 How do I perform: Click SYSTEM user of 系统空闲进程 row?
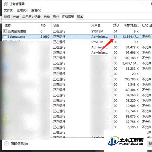click(x=97, y=31)
